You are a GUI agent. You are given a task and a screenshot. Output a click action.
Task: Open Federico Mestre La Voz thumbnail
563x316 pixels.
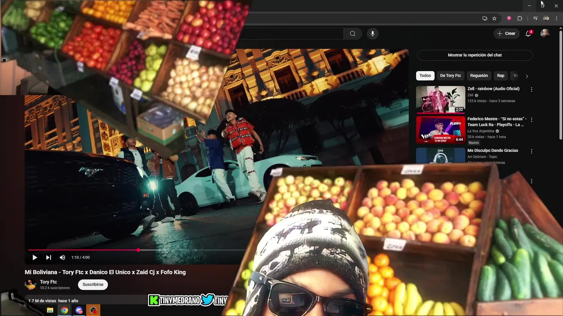[x=441, y=130]
